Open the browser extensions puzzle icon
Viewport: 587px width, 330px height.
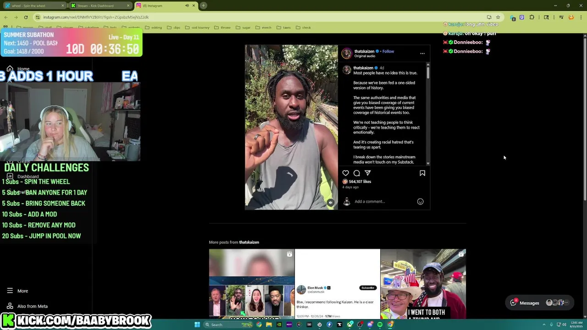(532, 17)
